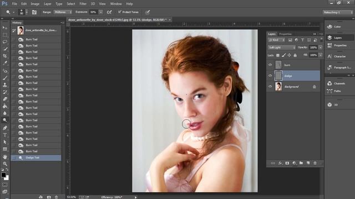Enable airbrush mode in options bar

coord(109,12)
